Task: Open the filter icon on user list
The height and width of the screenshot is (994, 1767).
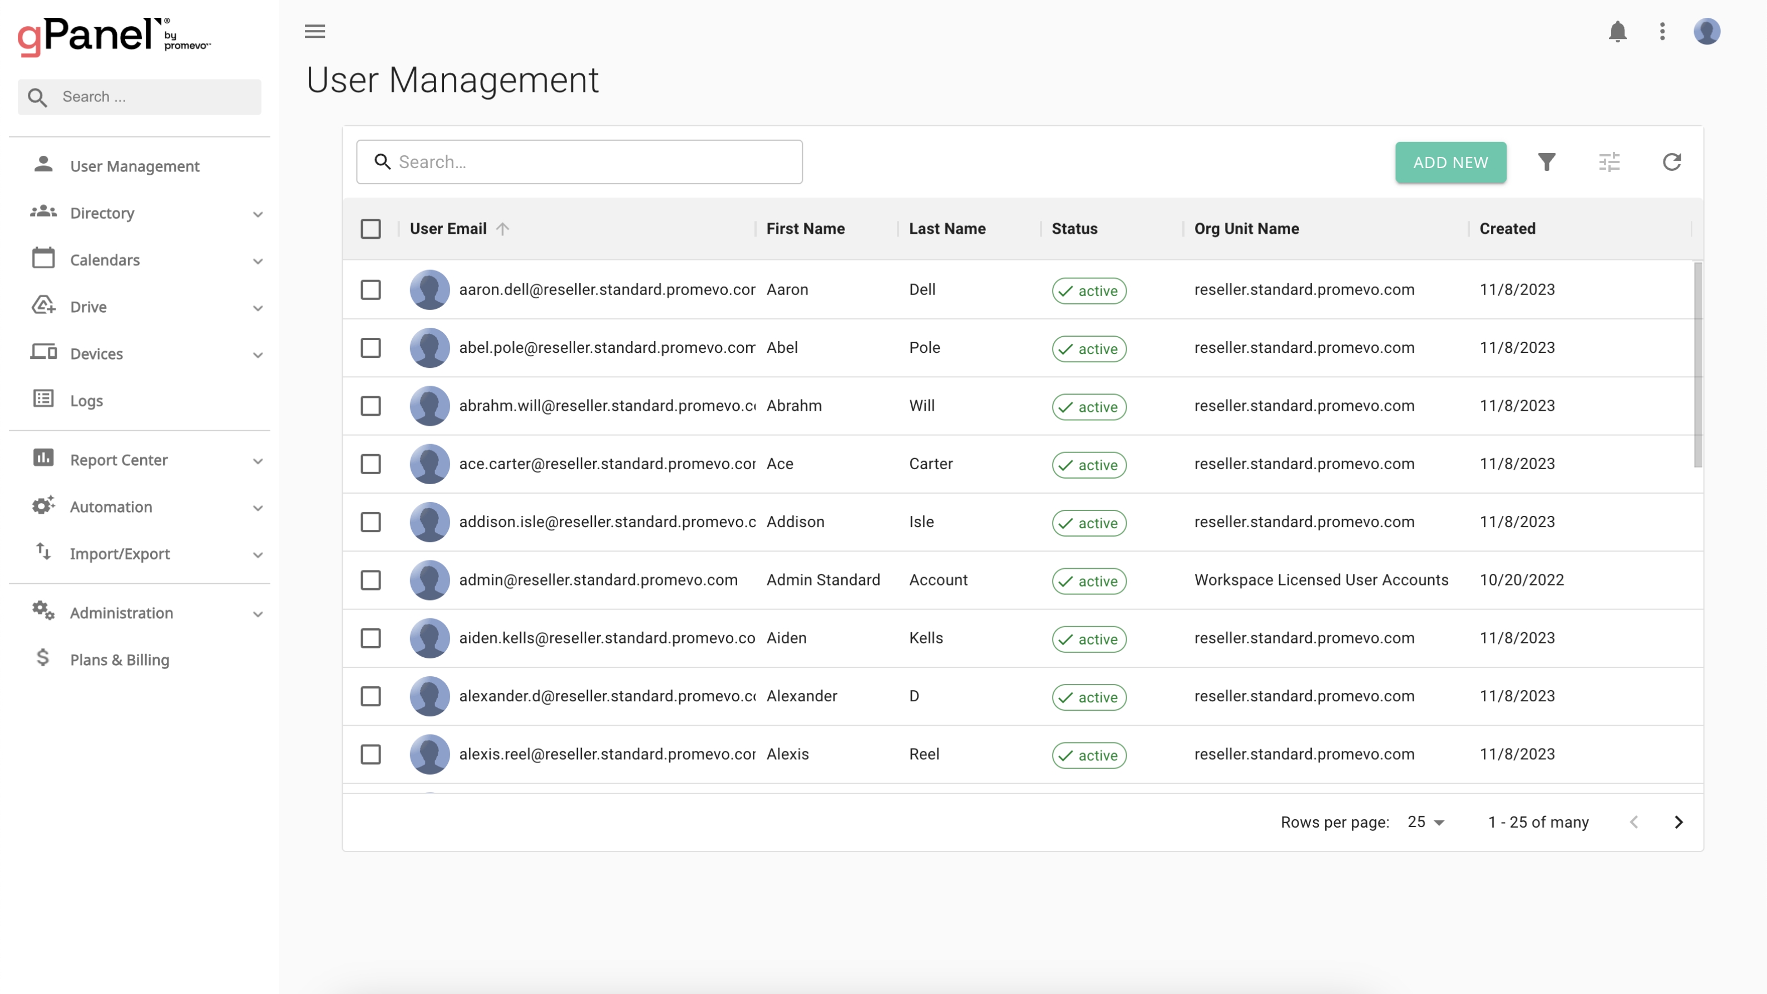Action: point(1547,162)
